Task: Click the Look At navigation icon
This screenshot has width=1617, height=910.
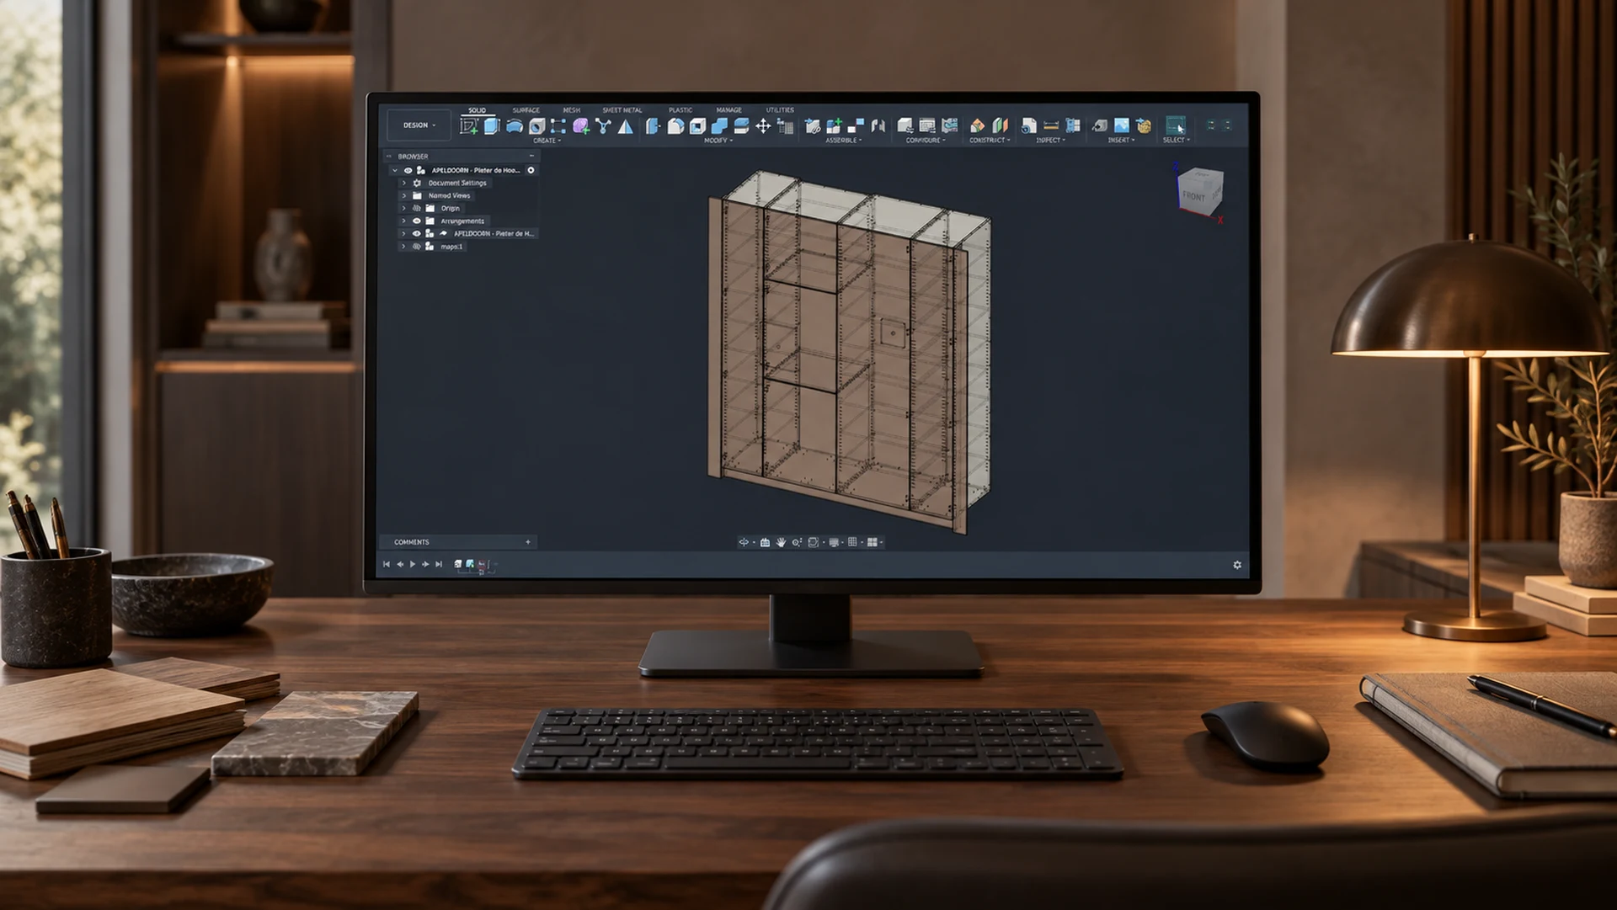Action: click(x=765, y=542)
